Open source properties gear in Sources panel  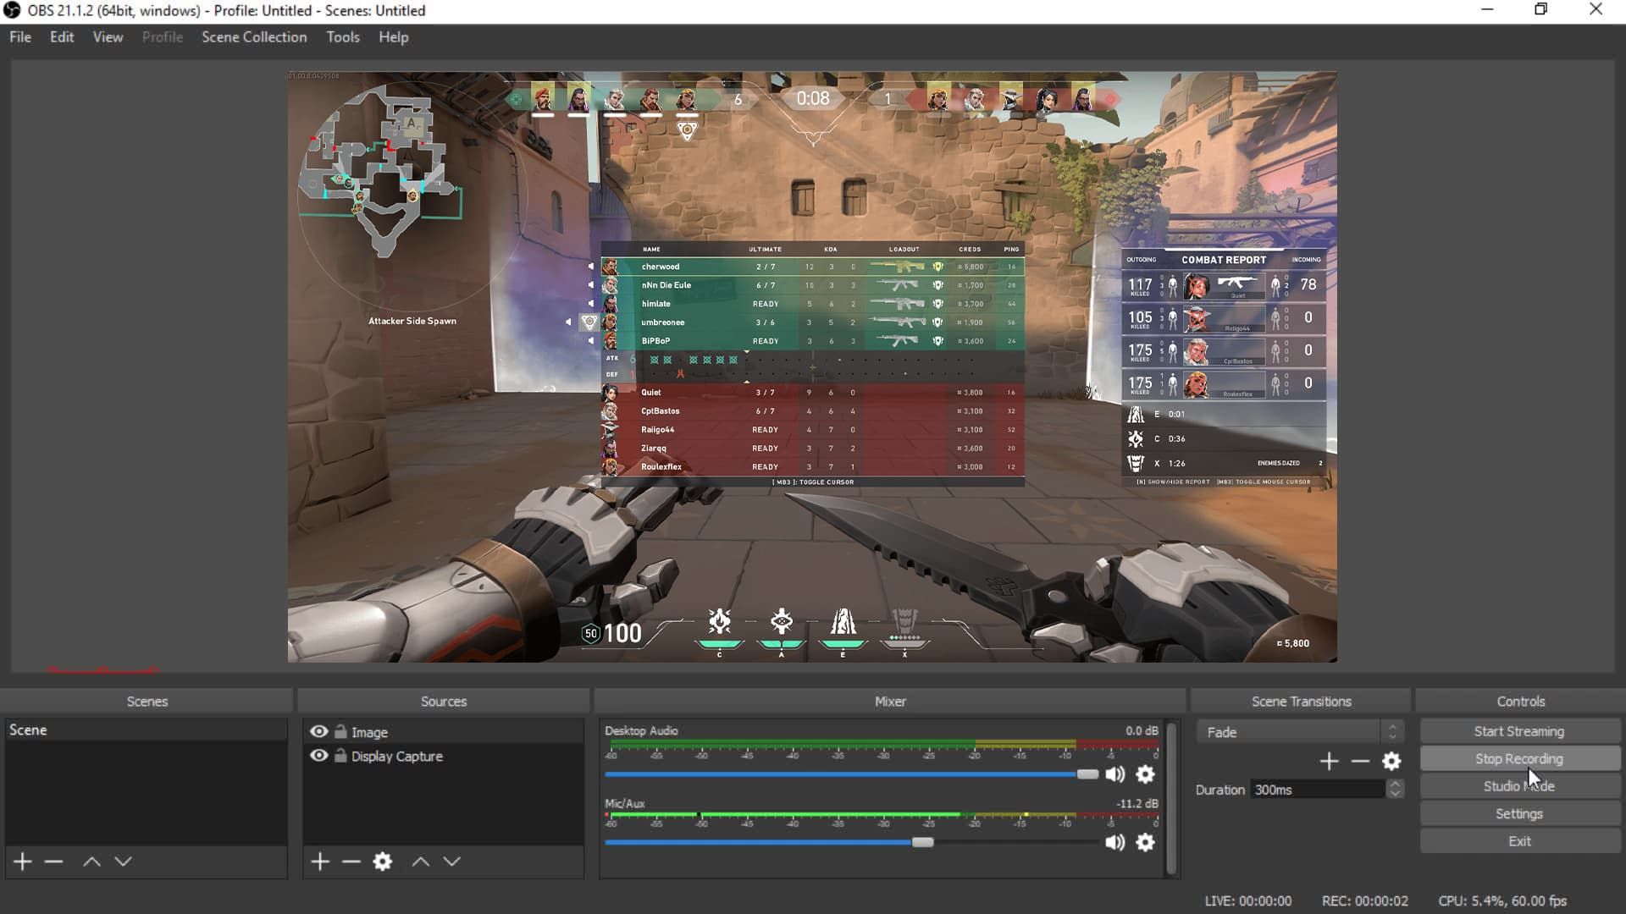pyautogui.click(x=383, y=862)
